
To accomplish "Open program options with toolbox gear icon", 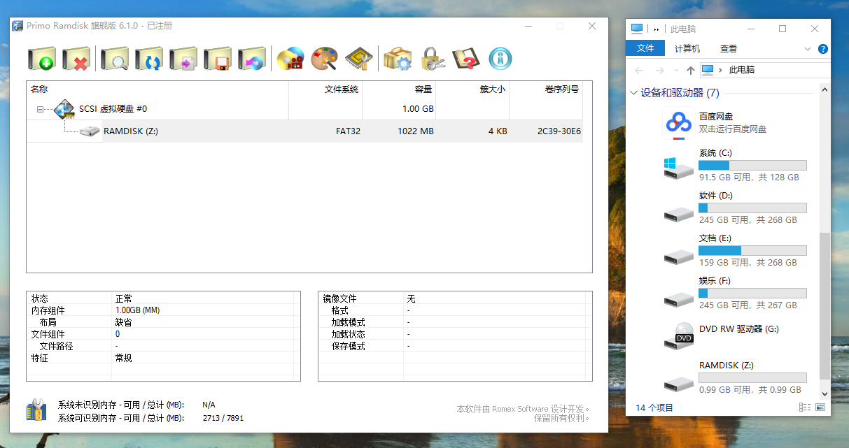I will click(398, 59).
